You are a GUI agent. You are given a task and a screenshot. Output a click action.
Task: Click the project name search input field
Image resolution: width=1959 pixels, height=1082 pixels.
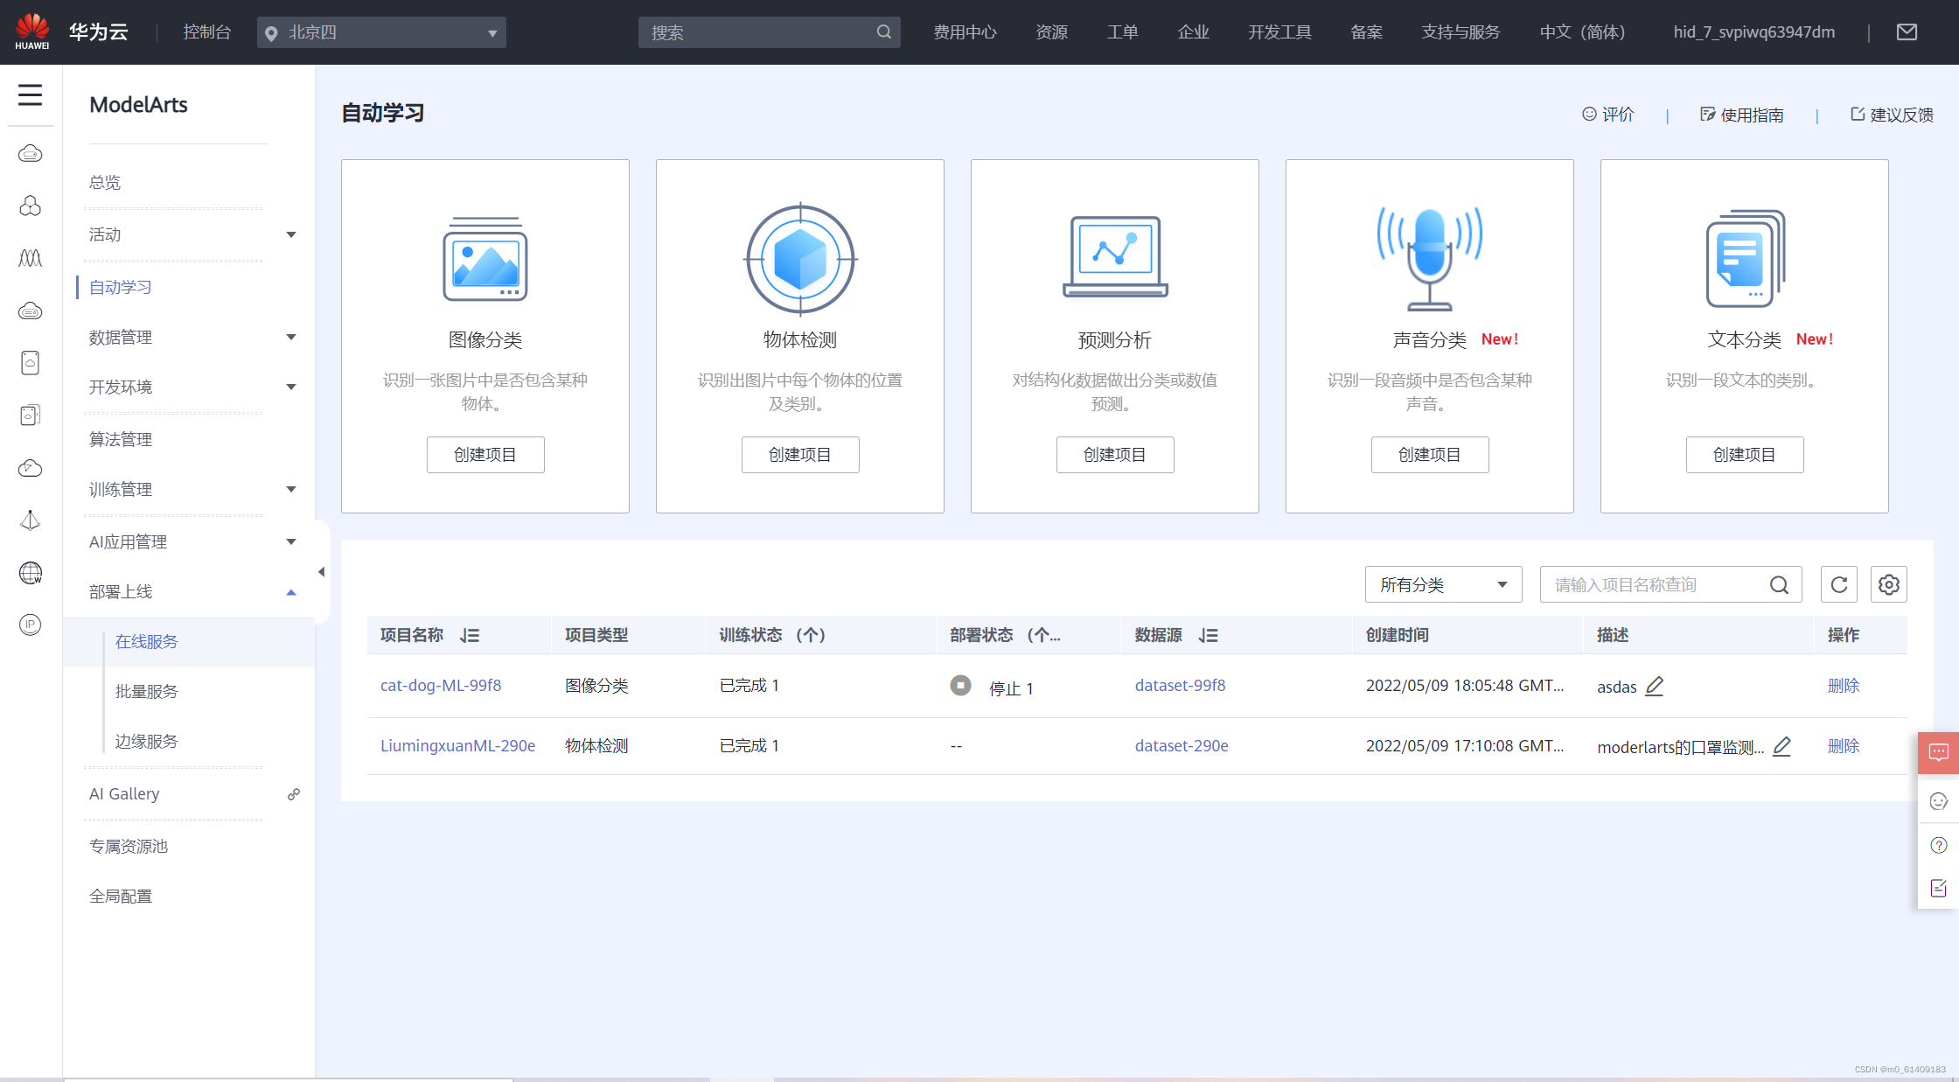click(1653, 584)
